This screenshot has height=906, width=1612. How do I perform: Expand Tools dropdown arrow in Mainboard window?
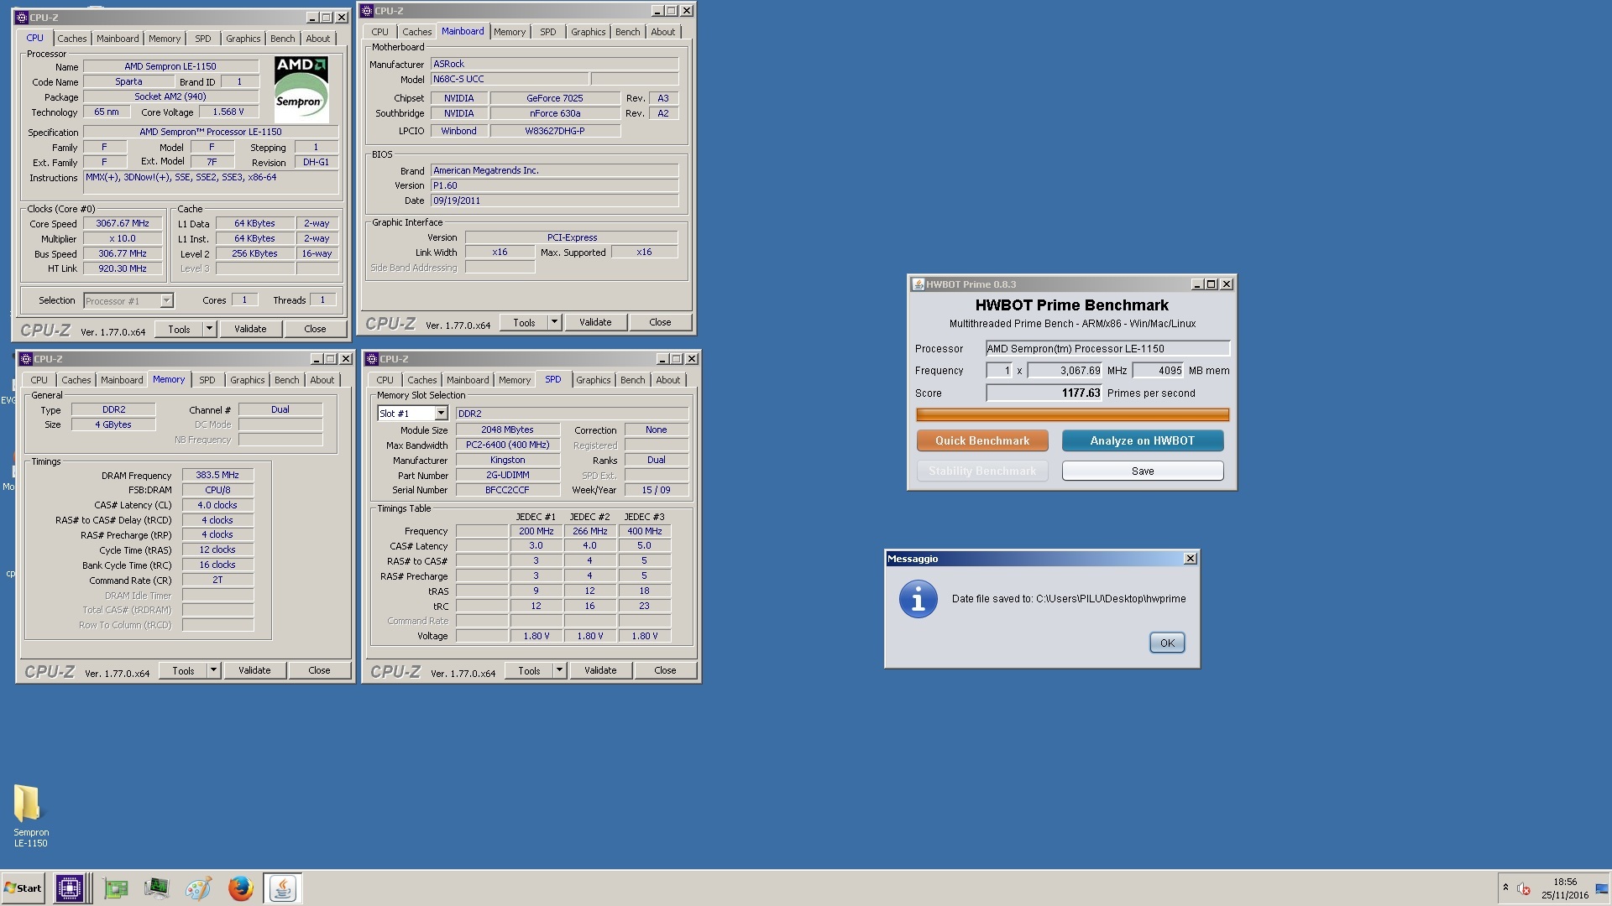coord(554,322)
